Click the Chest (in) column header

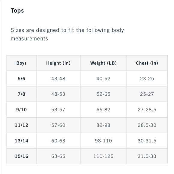coord(147,63)
